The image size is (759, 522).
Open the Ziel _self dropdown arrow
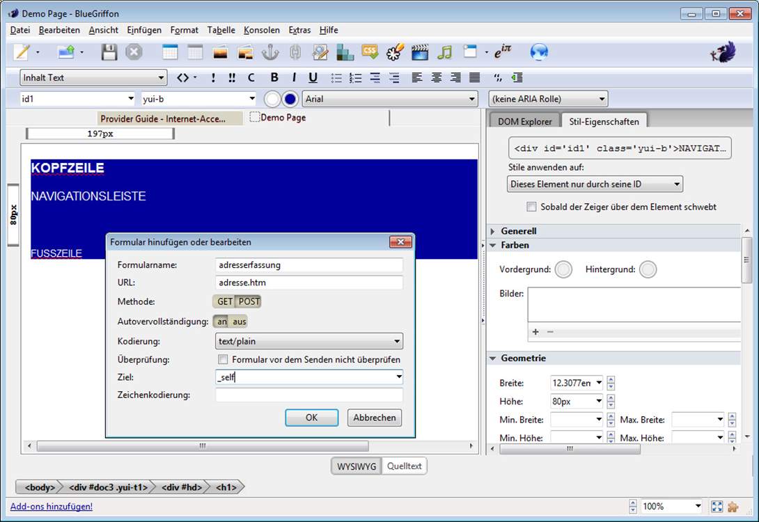pyautogui.click(x=398, y=377)
